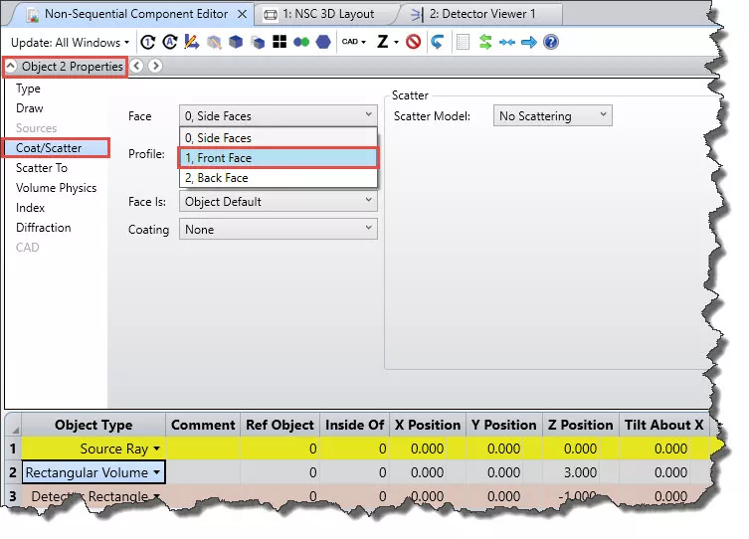749x539 pixels.
Task: Open the Coating dropdown
Action: click(278, 230)
